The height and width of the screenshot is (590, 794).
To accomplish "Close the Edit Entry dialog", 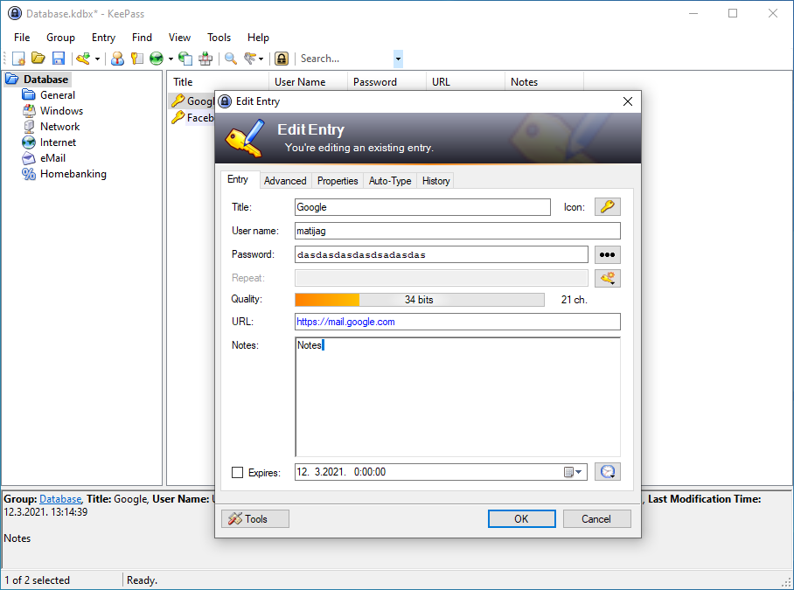I will pyautogui.click(x=627, y=101).
